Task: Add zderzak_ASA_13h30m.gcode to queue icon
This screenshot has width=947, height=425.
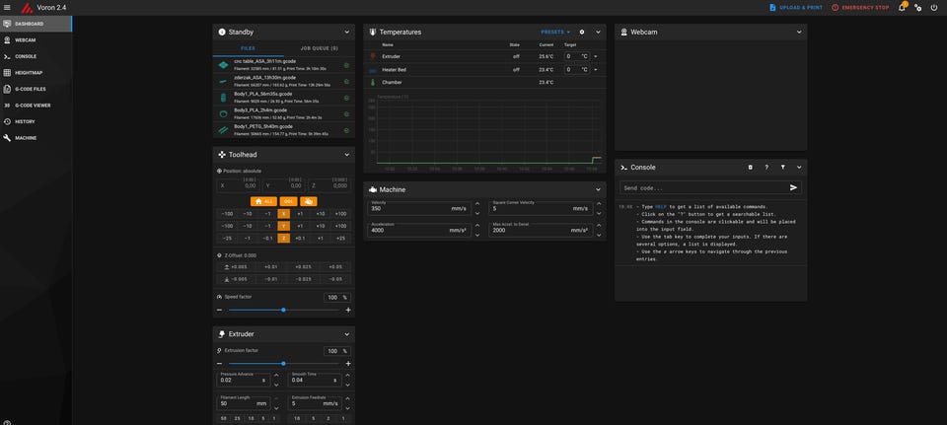Action: pyautogui.click(x=346, y=81)
